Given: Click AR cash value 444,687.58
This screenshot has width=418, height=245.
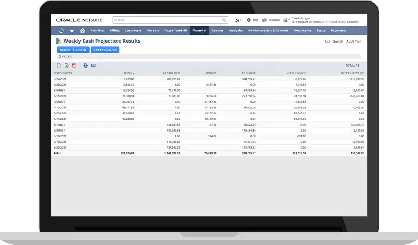Looking at the screenshot, I should click(173, 125).
